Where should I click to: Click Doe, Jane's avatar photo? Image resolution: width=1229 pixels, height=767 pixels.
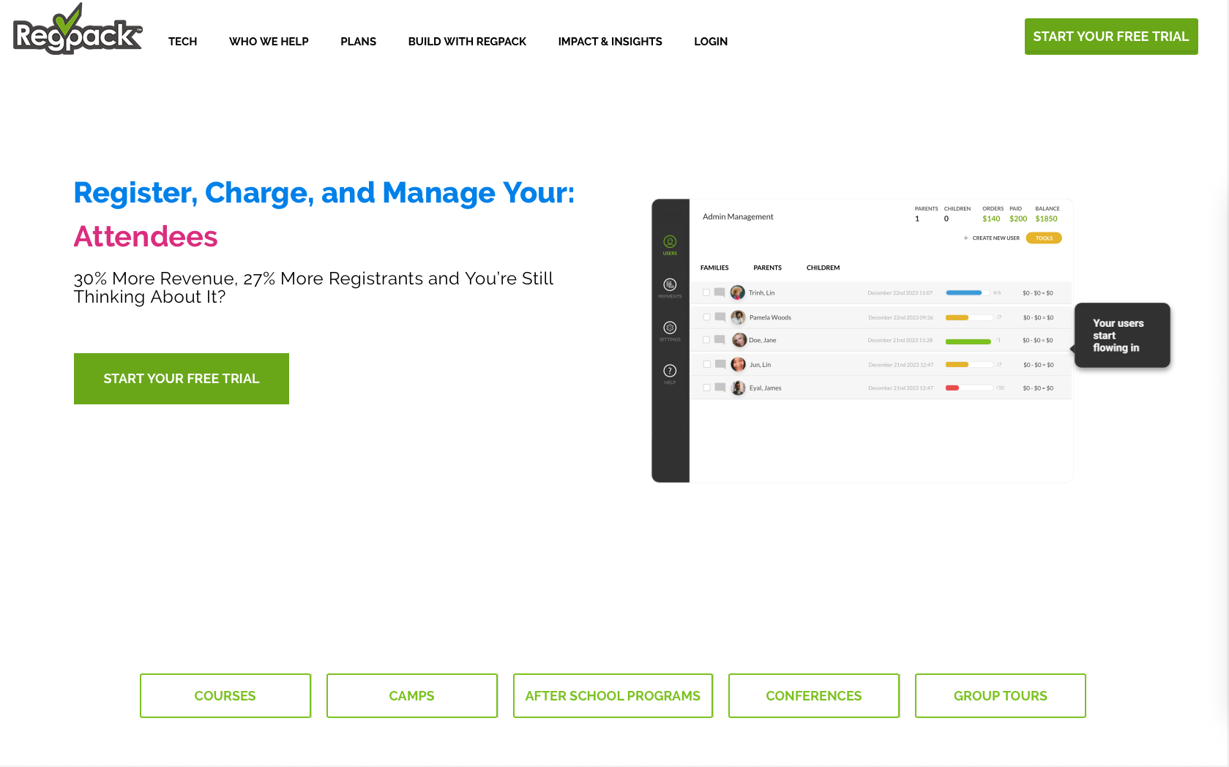point(739,340)
